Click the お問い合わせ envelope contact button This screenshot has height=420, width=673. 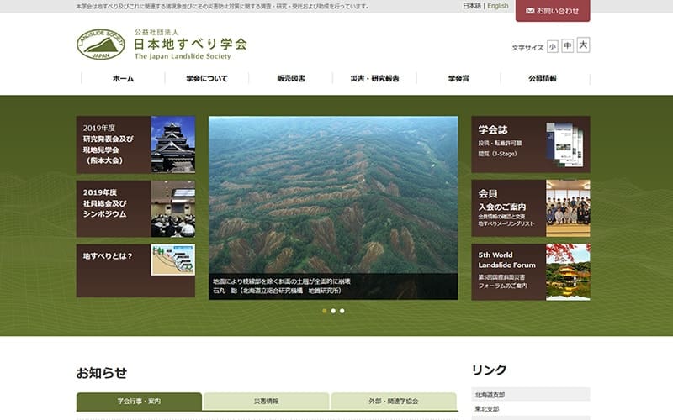click(x=553, y=11)
